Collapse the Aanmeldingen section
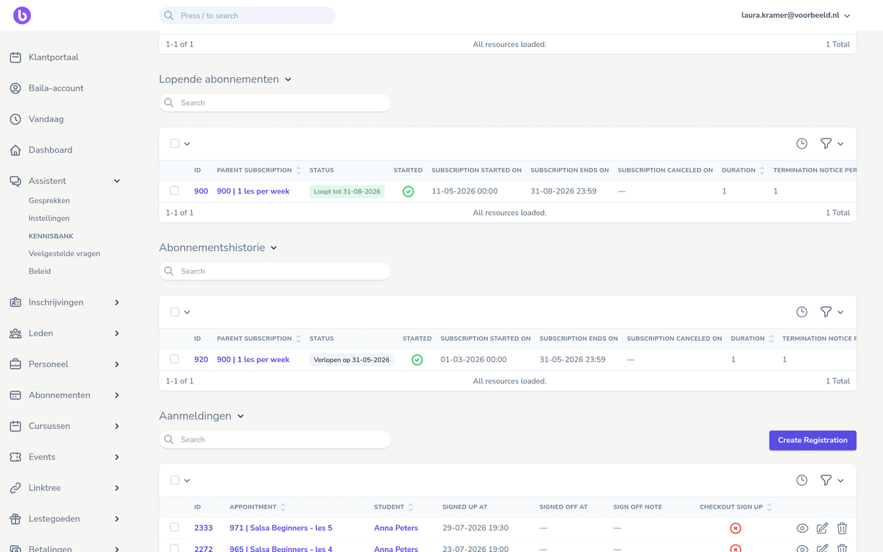This screenshot has height=552, width=883. [x=241, y=417]
